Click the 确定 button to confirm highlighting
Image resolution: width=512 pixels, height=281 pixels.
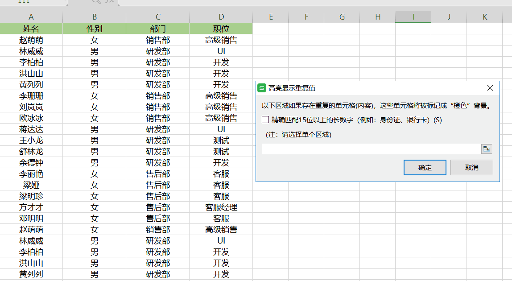coord(425,167)
